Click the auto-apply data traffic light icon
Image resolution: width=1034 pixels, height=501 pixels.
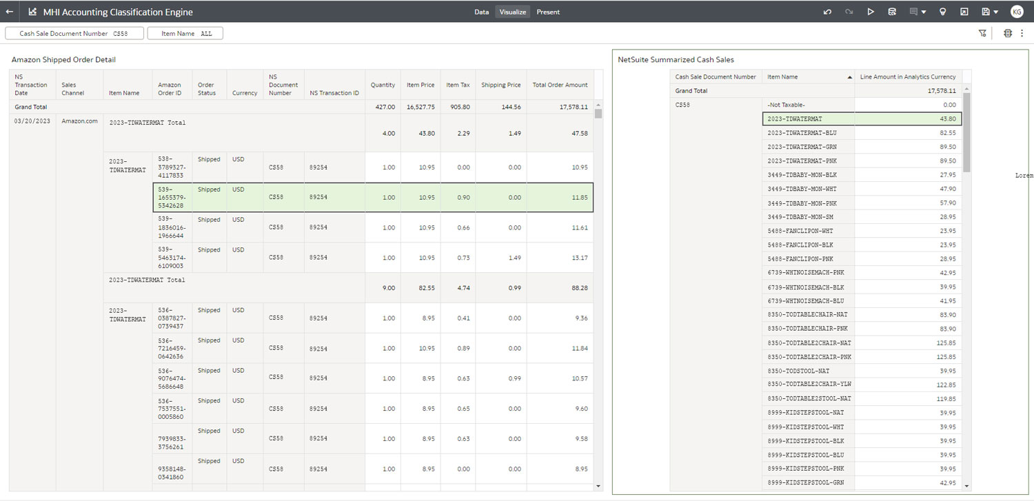point(1008,33)
